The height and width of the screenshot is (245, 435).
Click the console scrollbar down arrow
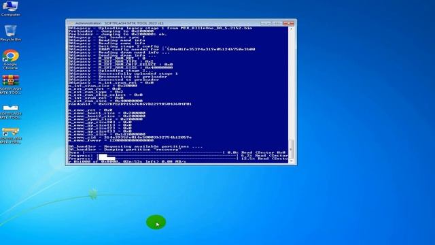[291, 161]
